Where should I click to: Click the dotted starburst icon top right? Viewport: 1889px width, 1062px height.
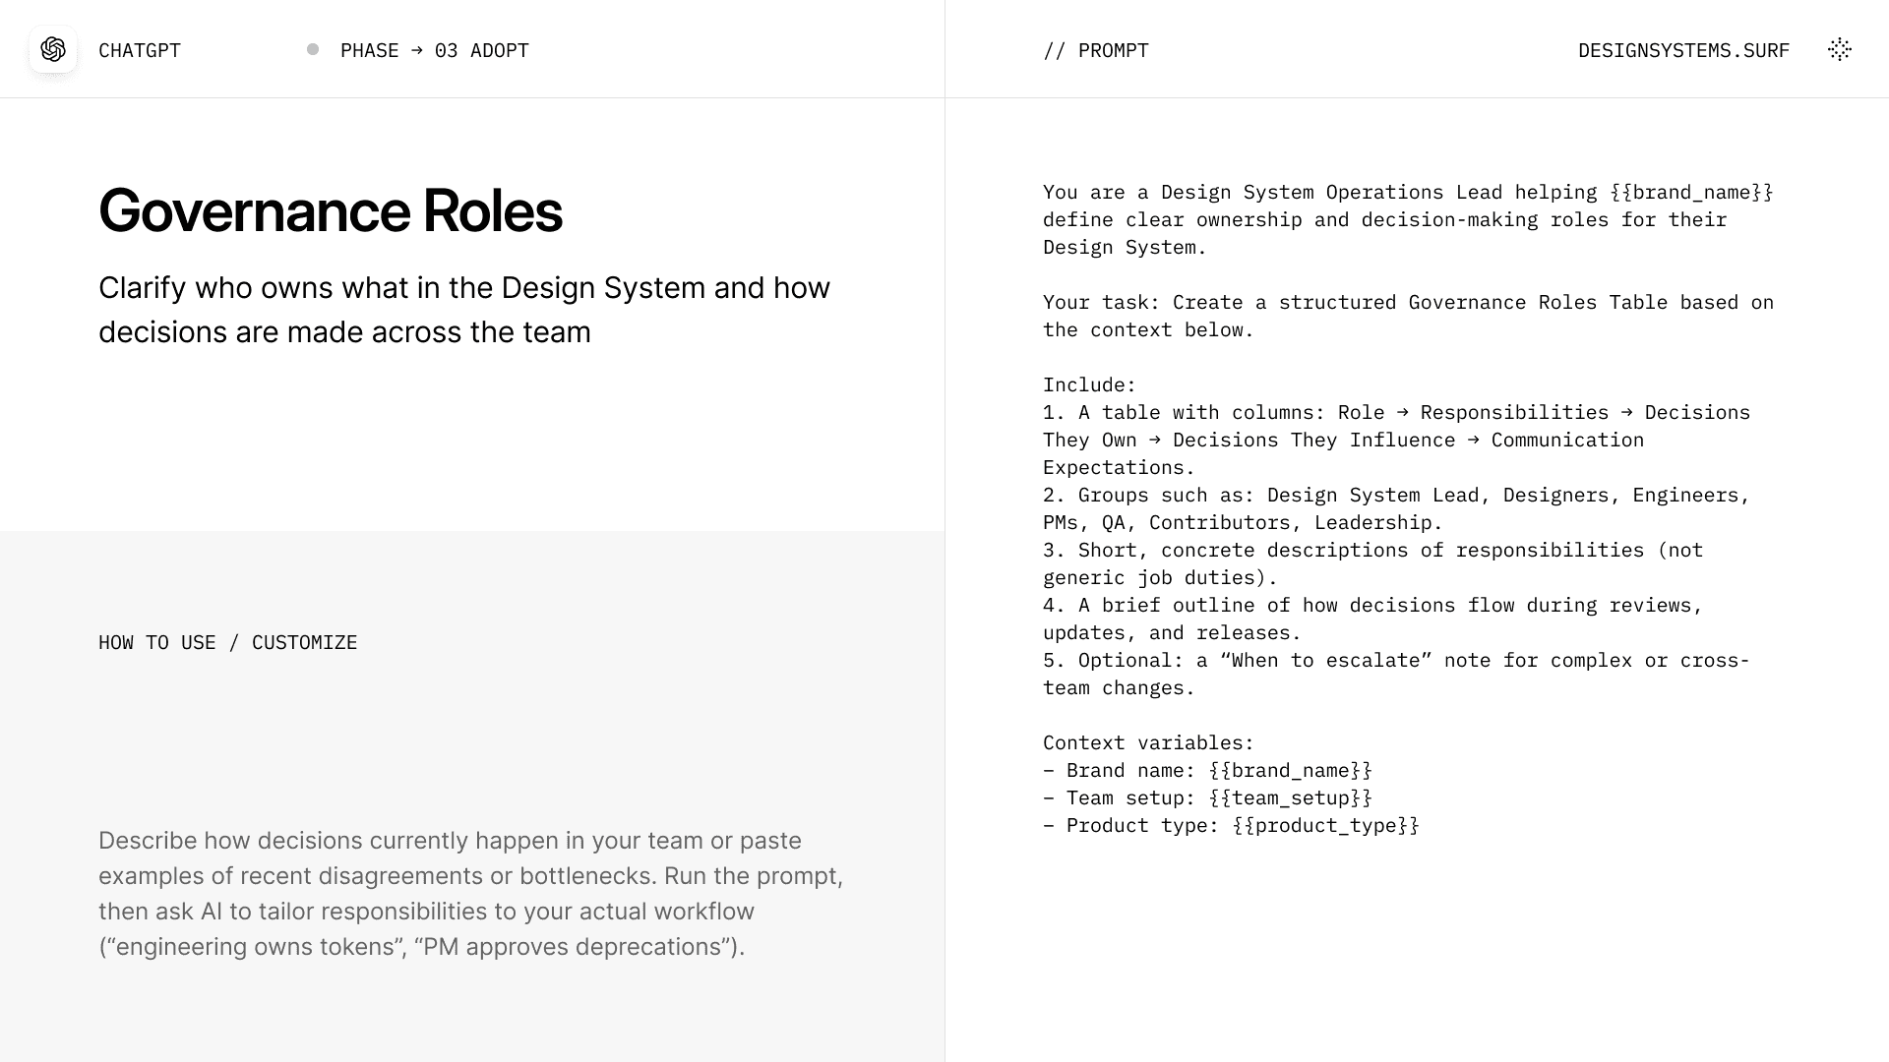pos(1839,49)
